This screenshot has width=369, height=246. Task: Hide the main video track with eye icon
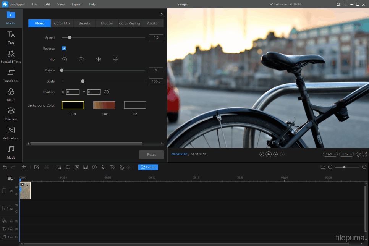tap(17, 187)
